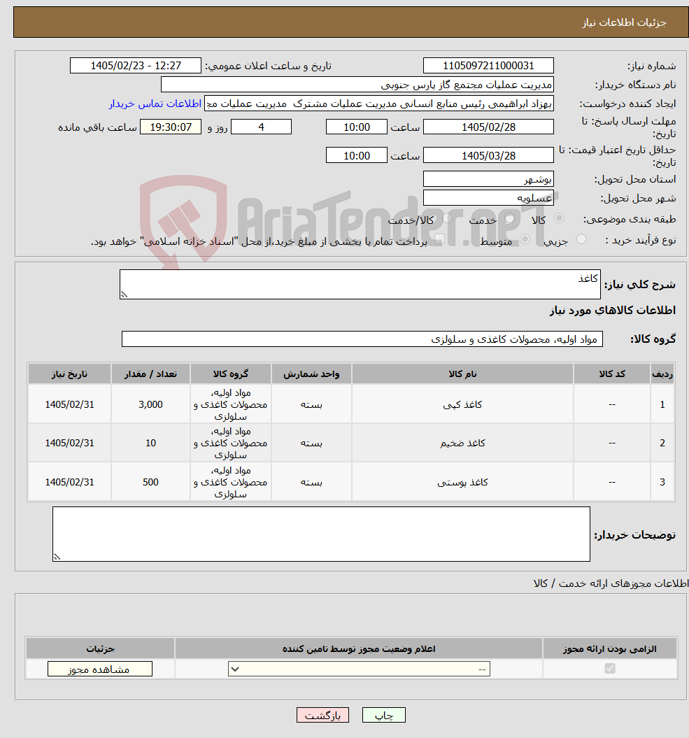Choose جزیی purchase process radio
The height and width of the screenshot is (738, 689).
(x=581, y=239)
